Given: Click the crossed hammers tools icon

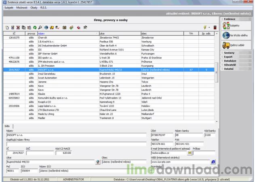Looking at the screenshot, I should coord(85,28).
